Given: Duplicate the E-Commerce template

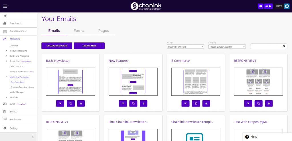Looking at the screenshot, I should tap(196, 103).
